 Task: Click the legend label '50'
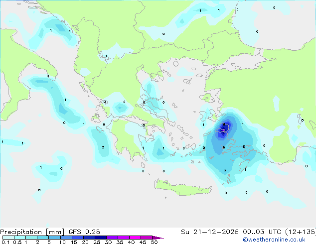pos(154,242)
